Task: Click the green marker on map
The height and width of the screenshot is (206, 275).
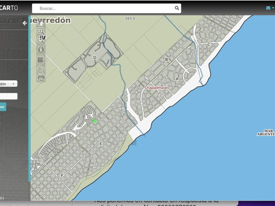Action: (x=95, y=121)
